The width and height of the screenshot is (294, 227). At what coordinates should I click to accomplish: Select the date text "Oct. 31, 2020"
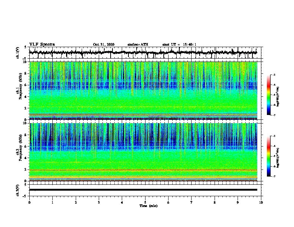[x=104, y=45]
